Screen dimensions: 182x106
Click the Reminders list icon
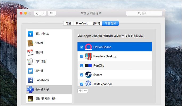(x=30, y=61)
